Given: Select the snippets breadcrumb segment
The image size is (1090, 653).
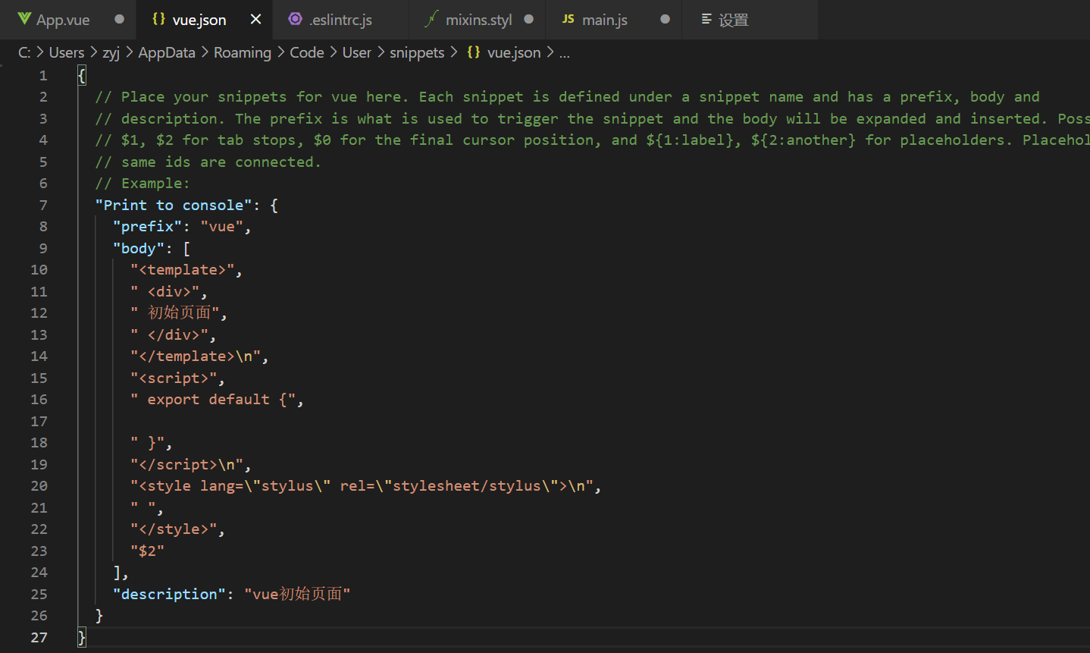Looking at the screenshot, I should [417, 52].
